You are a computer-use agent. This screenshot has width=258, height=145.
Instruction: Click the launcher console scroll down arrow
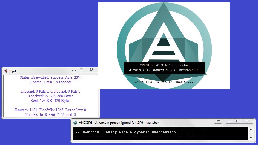click(x=251, y=138)
